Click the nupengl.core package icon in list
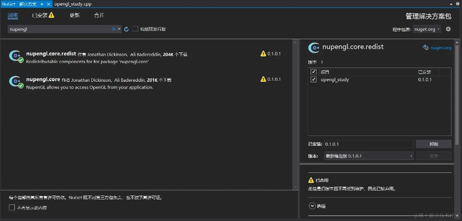This screenshot has width=462, height=221. 16,82
